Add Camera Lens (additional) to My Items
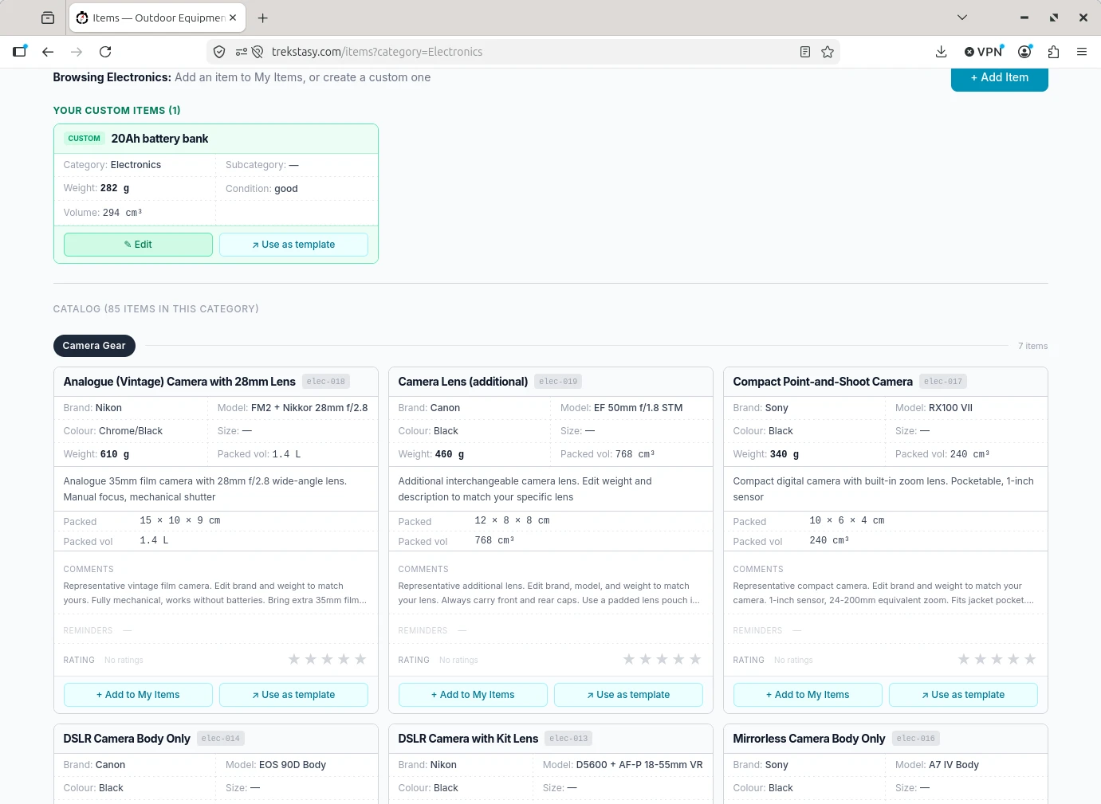 coord(473,695)
